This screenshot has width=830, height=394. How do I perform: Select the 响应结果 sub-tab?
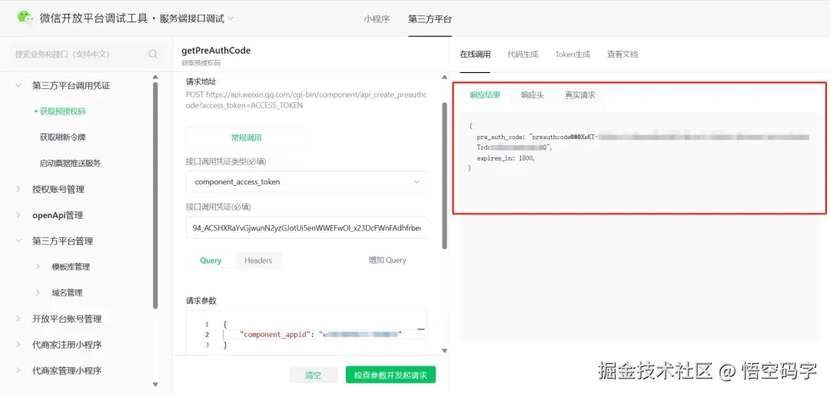[x=485, y=95]
